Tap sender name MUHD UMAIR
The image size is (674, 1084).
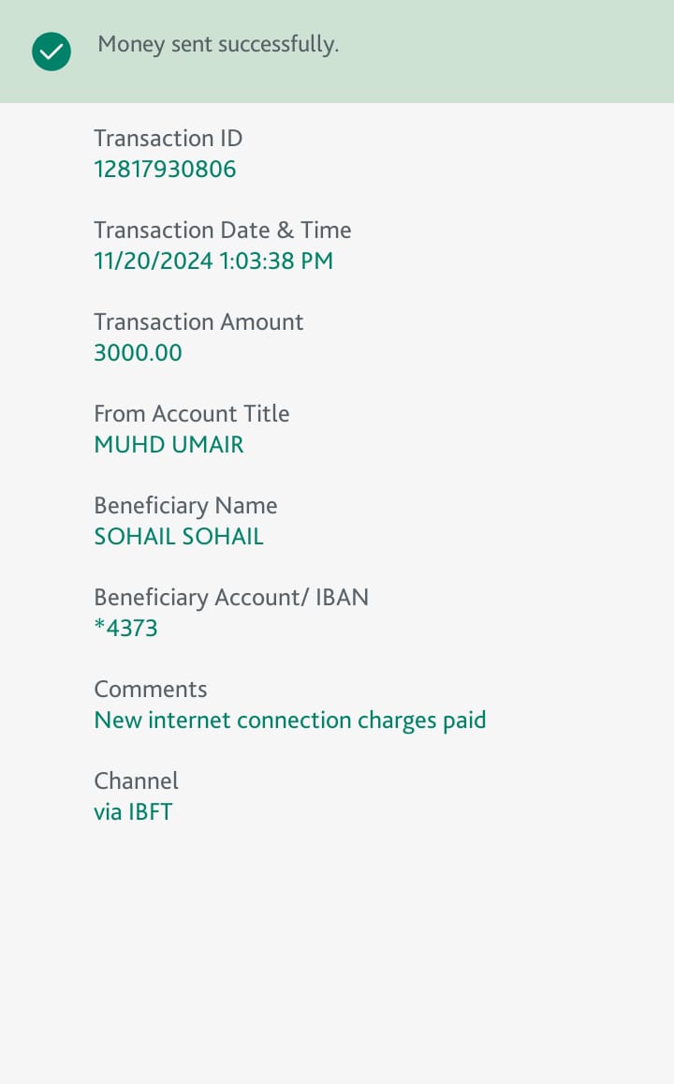168,445
